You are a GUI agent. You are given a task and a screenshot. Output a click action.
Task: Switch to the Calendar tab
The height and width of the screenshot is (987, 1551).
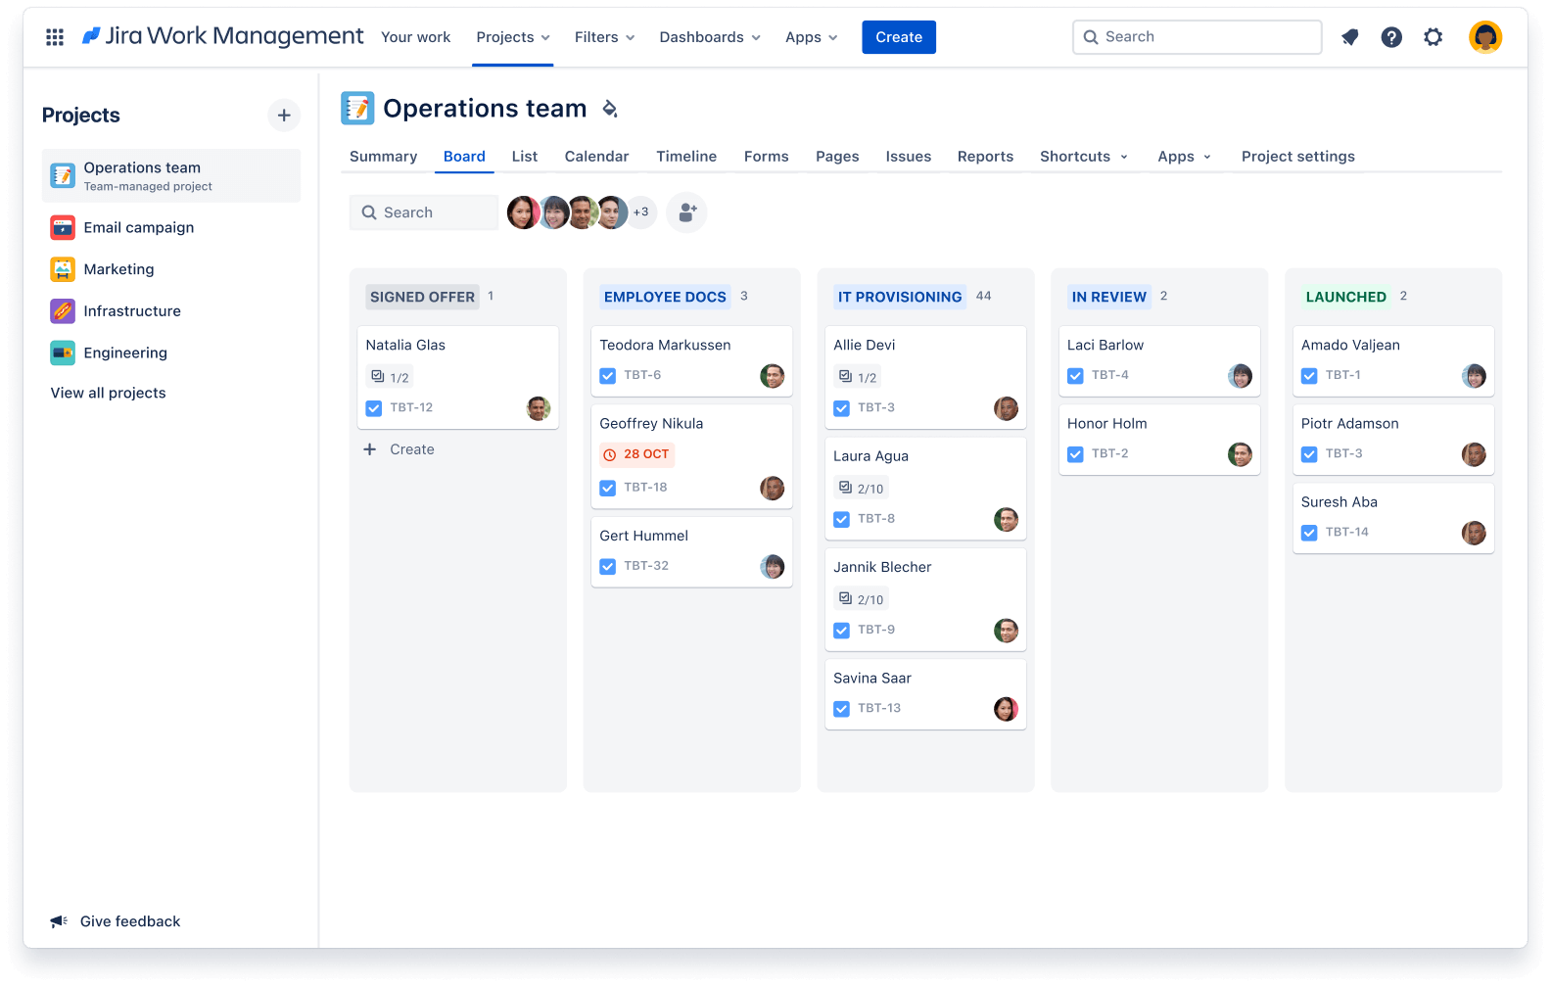[596, 157]
